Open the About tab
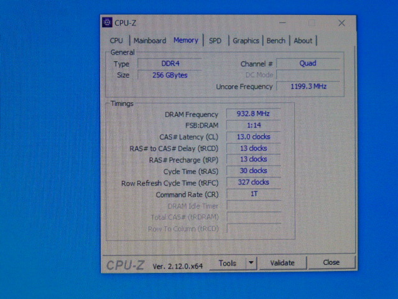 tap(303, 40)
